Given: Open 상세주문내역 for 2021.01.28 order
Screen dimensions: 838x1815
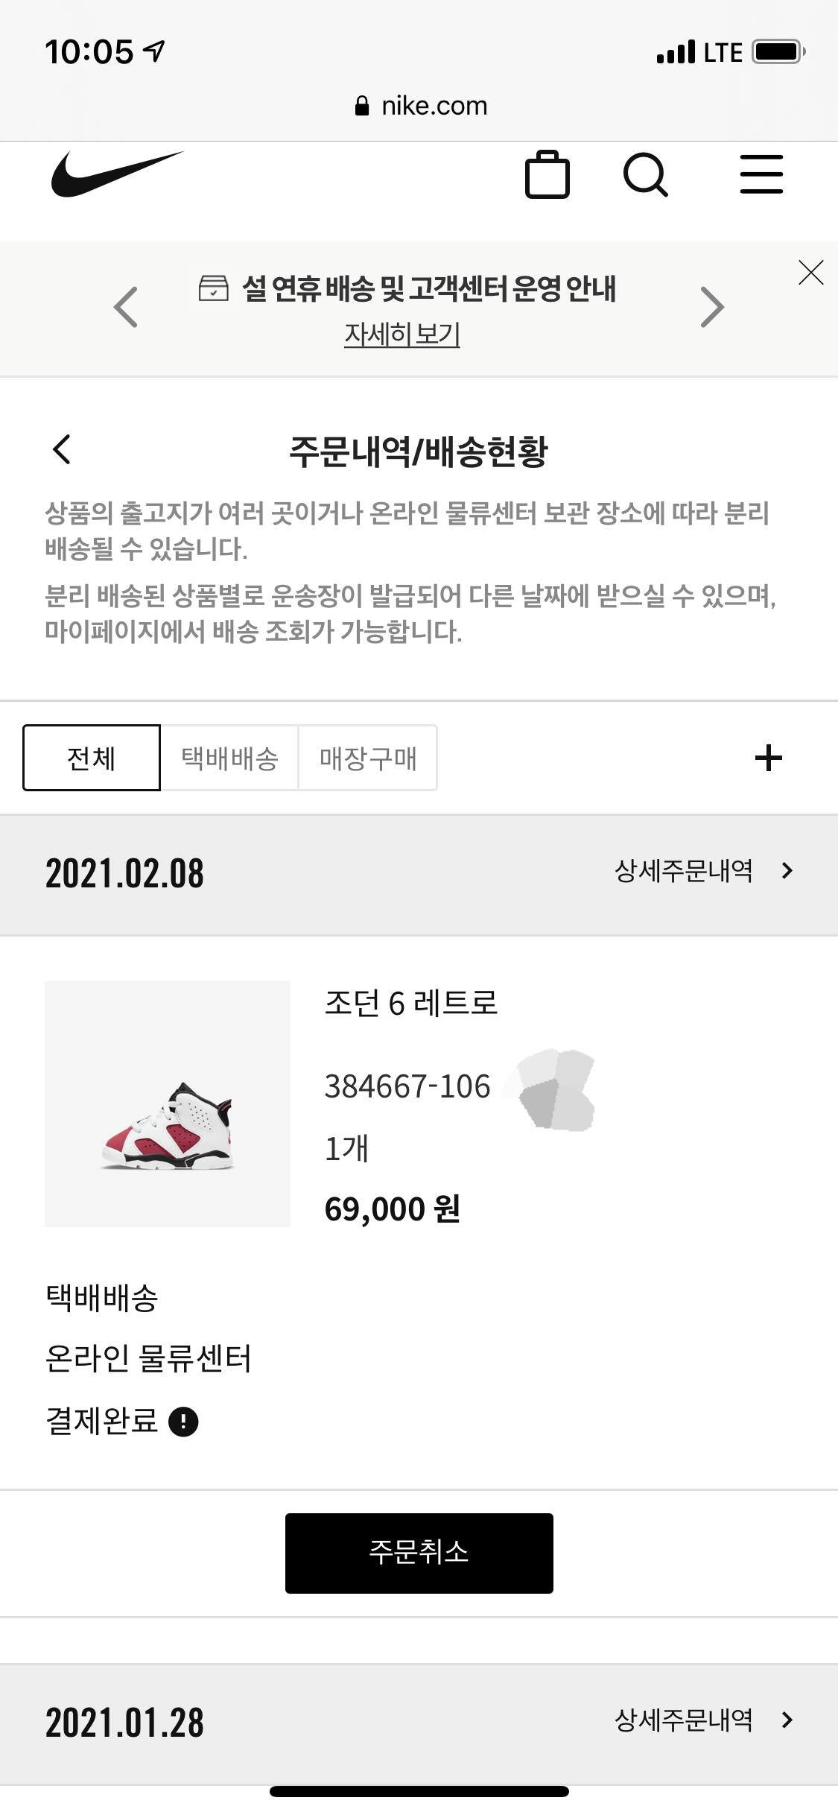Looking at the screenshot, I should coord(703,1720).
